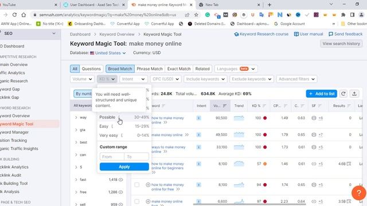Open Keyword Research course link

[261, 34]
